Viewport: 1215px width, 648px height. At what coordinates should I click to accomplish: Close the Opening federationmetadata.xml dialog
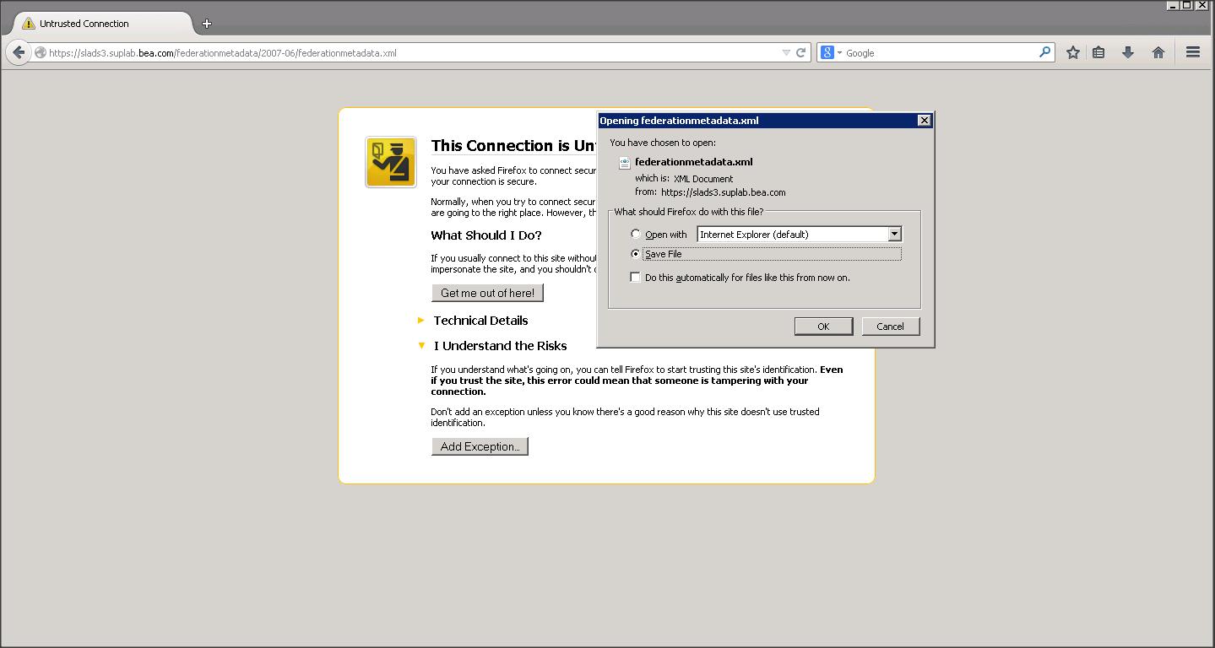point(925,121)
